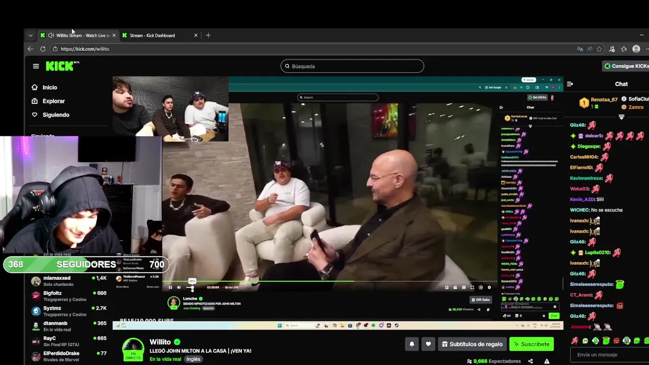Click the Suscríbete button
Viewport: 649px width, 365px height.
[x=531, y=344]
